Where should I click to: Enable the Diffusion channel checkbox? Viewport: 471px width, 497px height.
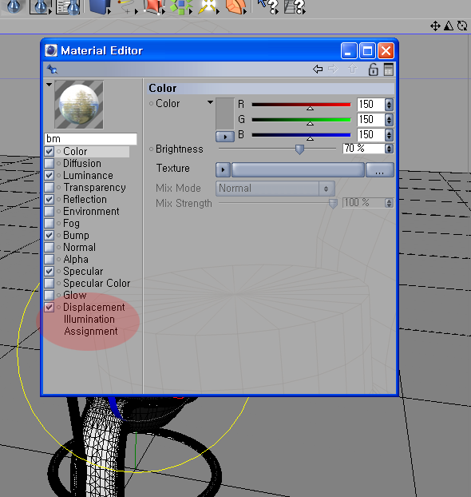click(x=49, y=163)
